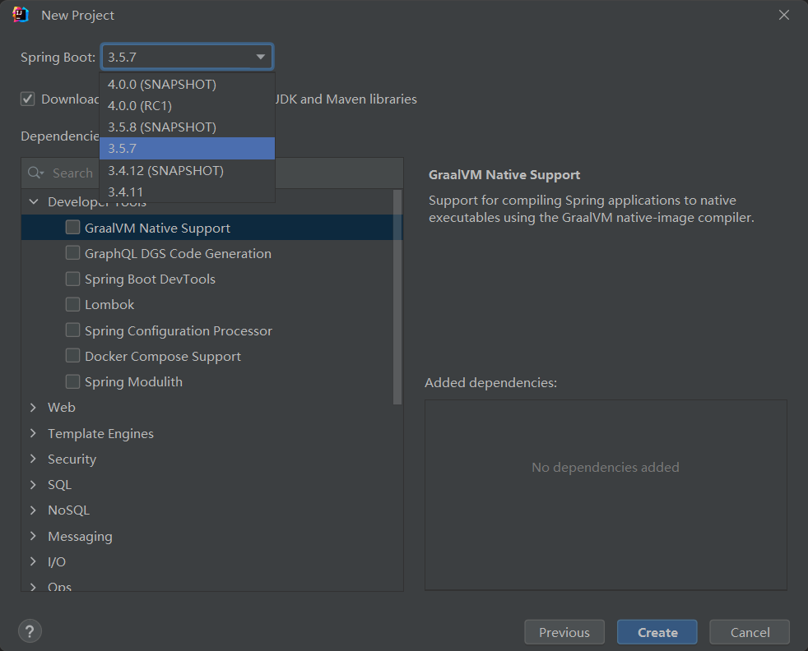This screenshot has width=808, height=651.
Task: Click the IntelliJ IDEA logo icon
Action: pyautogui.click(x=20, y=15)
